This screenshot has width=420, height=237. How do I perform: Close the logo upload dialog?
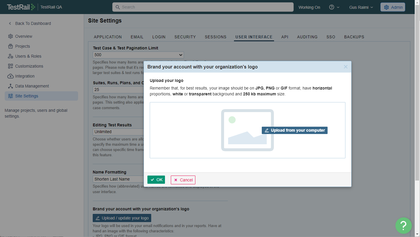[x=345, y=67]
